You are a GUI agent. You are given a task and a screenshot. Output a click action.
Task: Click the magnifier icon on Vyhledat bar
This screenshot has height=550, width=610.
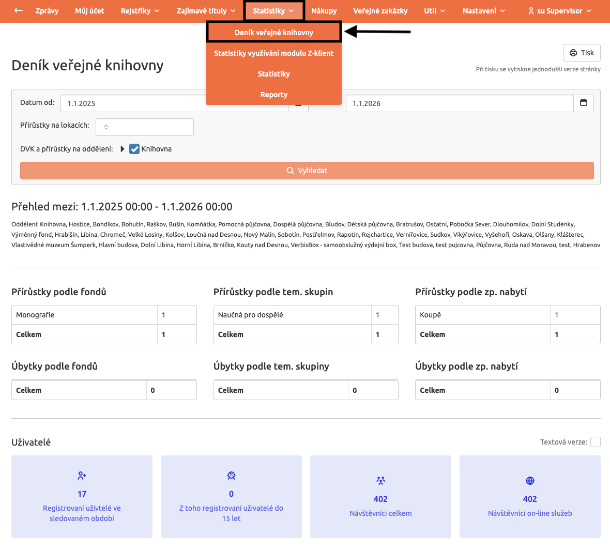pos(290,171)
